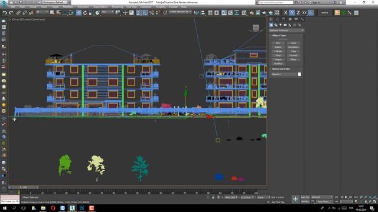Select the Lights category icon
The width and height of the screenshot is (378, 212).
pos(281,25)
